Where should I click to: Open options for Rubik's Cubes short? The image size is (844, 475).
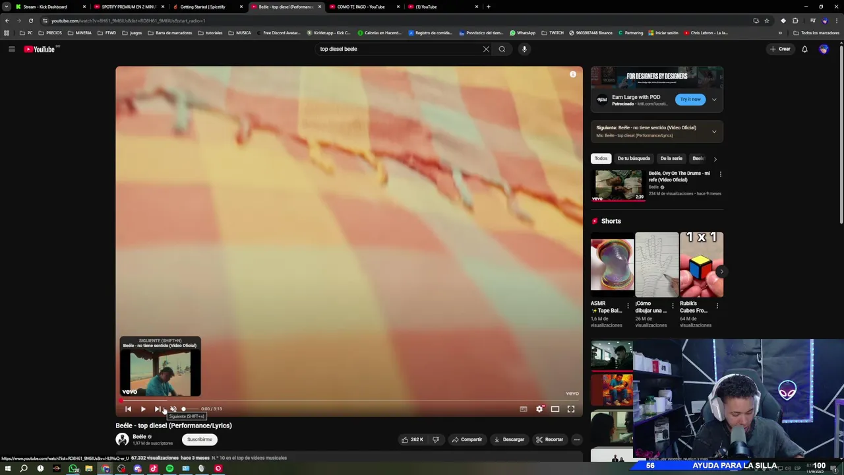coord(717,305)
